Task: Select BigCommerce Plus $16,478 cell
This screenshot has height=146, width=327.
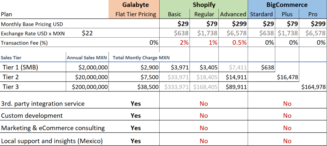Action: (x=287, y=77)
